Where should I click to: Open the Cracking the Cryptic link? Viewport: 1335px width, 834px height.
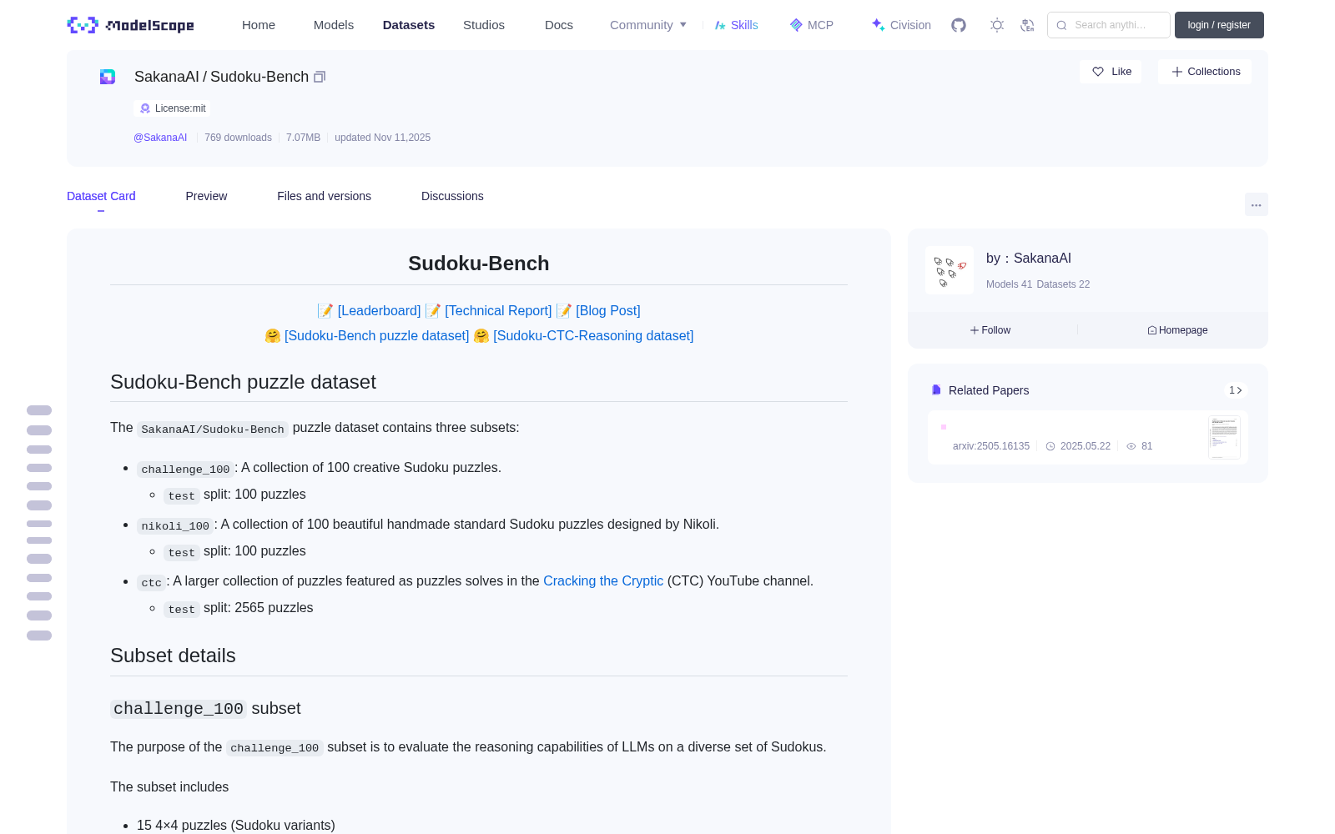(603, 580)
